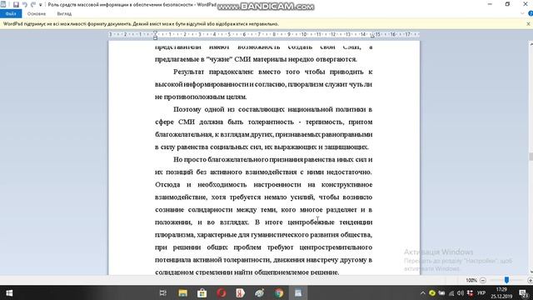Screen dimensions: 533x300
Task: Open Microsoft Store from taskbar
Action: pyautogui.click(x=202, y=292)
